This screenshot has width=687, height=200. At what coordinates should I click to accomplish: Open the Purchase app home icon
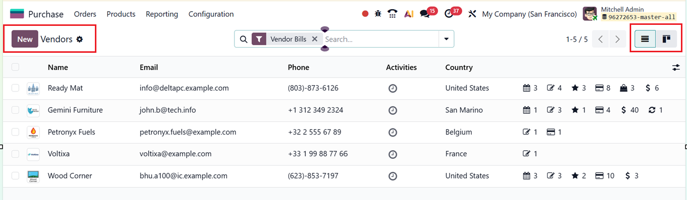point(17,14)
